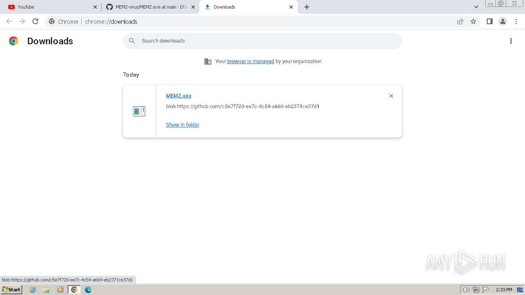This screenshot has width=525, height=295.
Task: Bookmark this page with star icon
Action: (473, 21)
